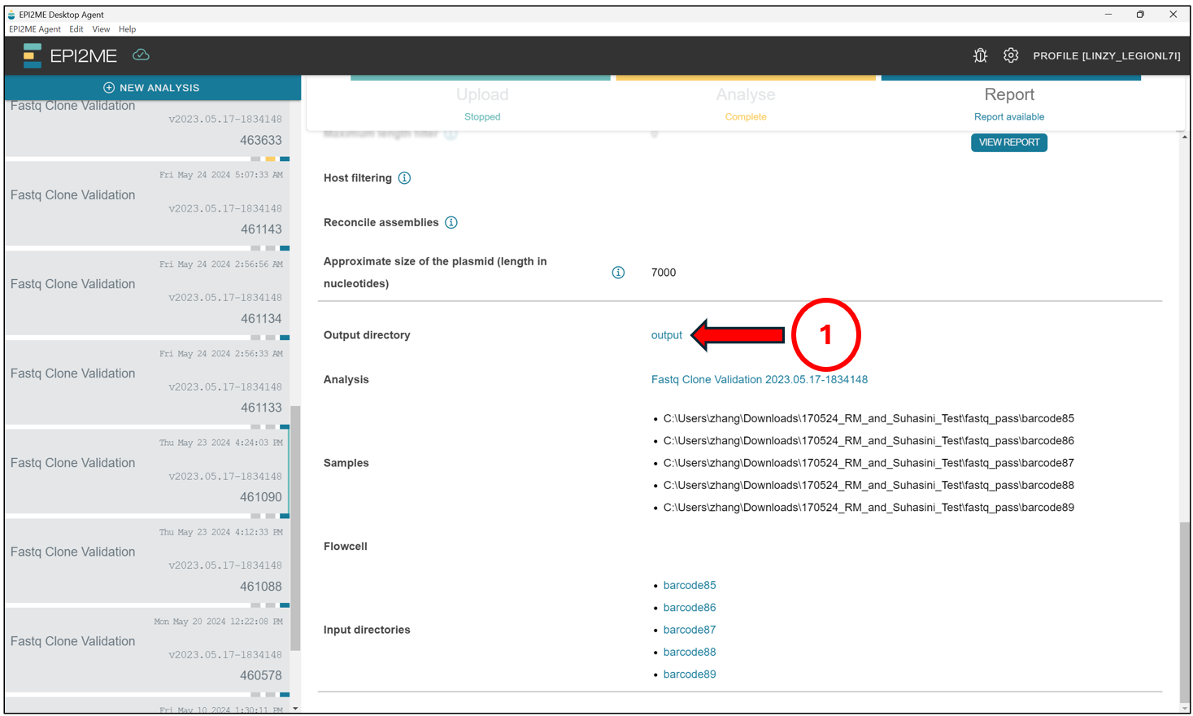Click the Complete analyse status text
Viewport: 1193px width, 716px height.
click(x=746, y=117)
